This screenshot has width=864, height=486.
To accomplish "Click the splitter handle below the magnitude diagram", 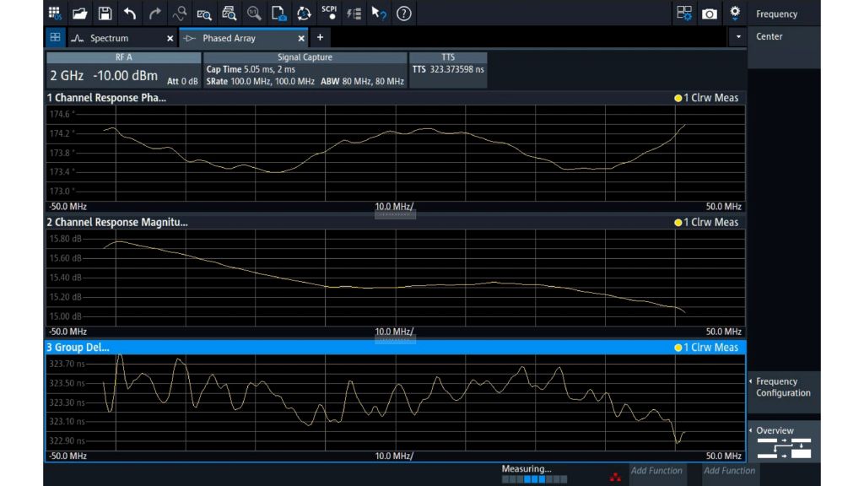I will click(x=395, y=340).
